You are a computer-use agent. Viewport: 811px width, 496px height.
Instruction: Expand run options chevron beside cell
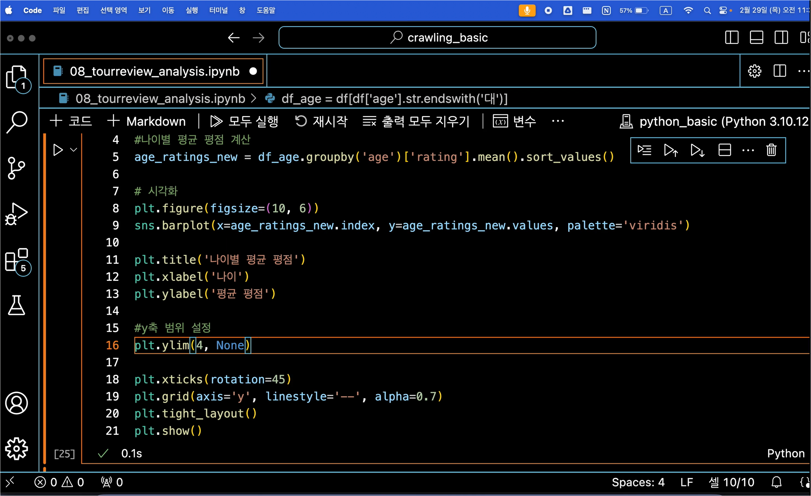point(74,150)
